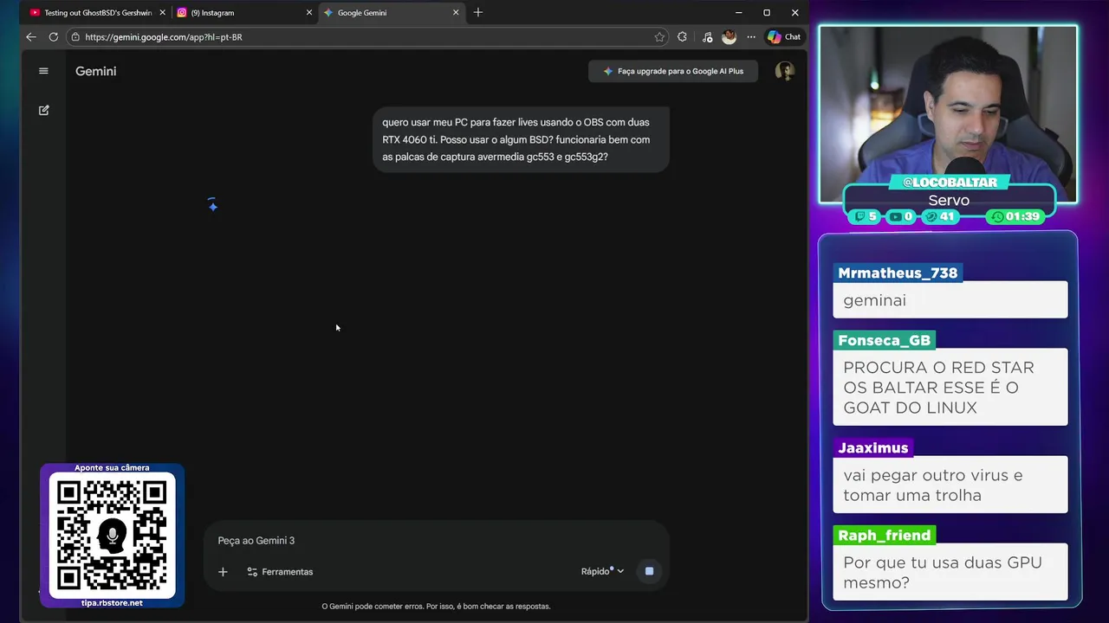The image size is (1109, 623).
Task: Minimize the browser window
Action: pyautogui.click(x=738, y=13)
